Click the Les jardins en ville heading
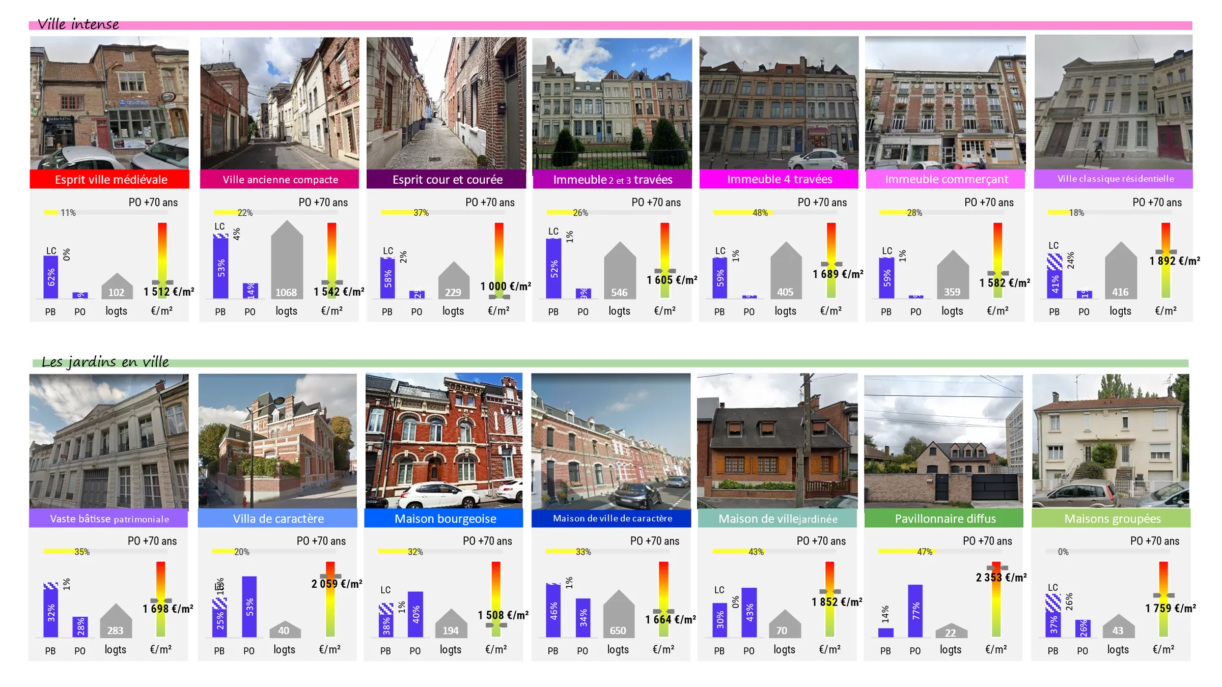1222x687 pixels. [105, 362]
